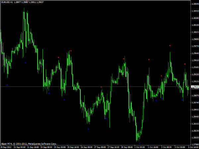Click the 1.30155 price axis label
The image size is (199, 149).
195,25
